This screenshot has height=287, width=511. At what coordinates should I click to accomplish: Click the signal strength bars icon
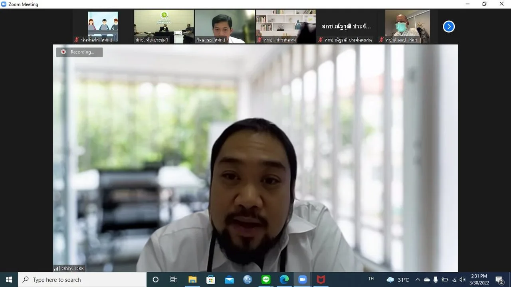pyautogui.click(x=57, y=269)
